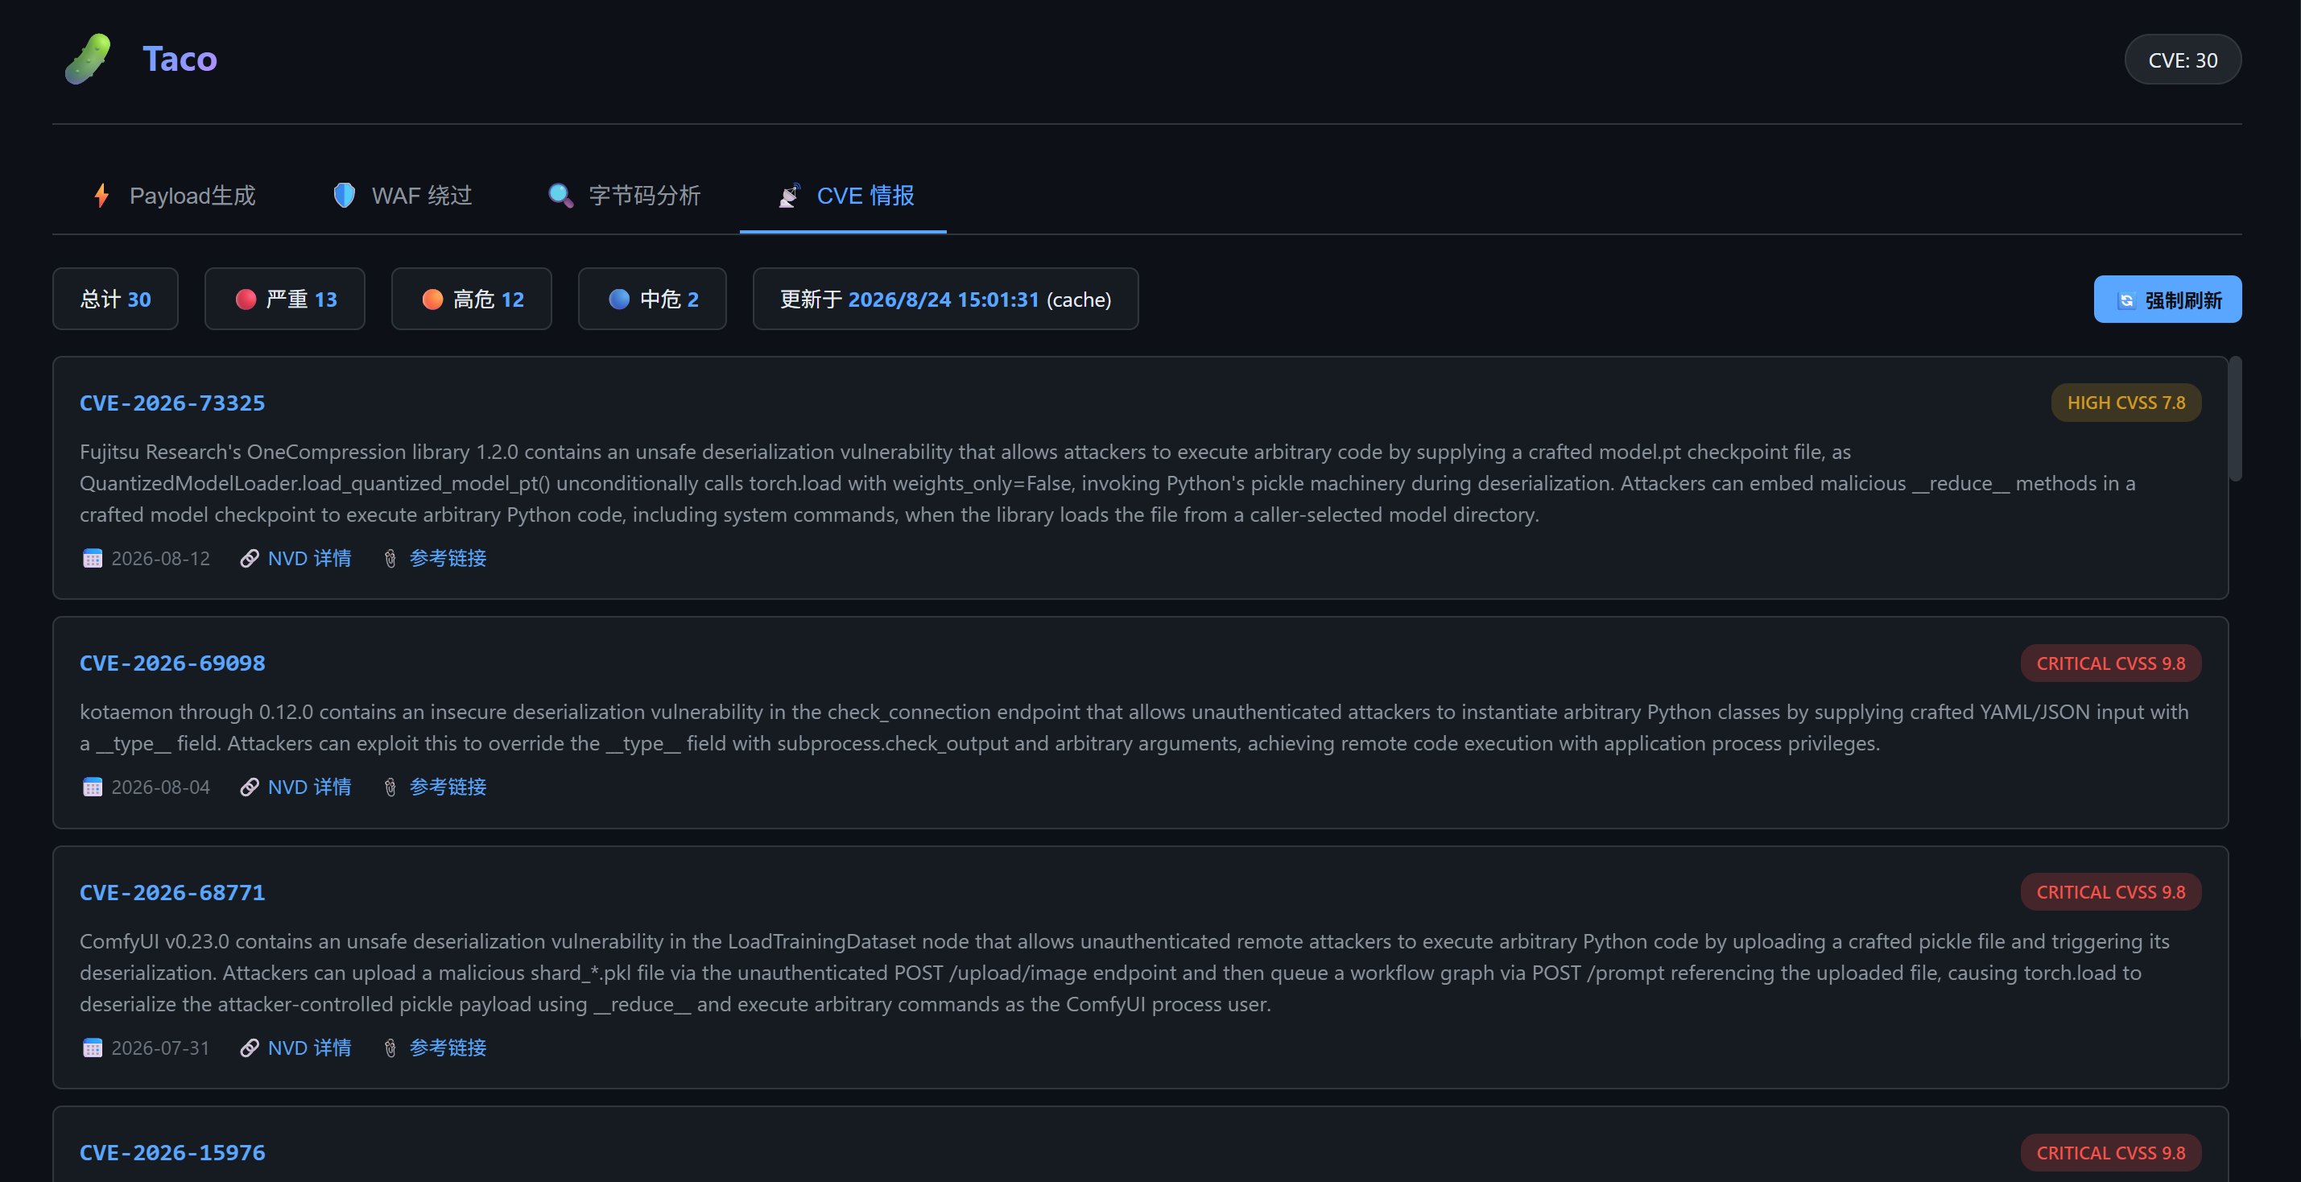
Task: Click chain link icon in CVE-2026-69098 card
Action: click(250, 787)
